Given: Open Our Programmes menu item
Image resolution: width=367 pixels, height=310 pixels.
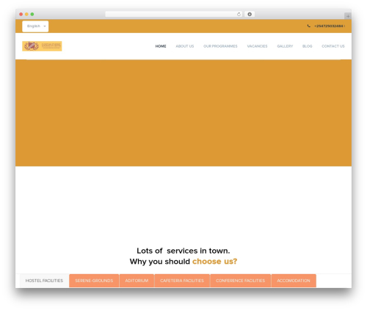Looking at the screenshot, I should pyautogui.click(x=220, y=46).
